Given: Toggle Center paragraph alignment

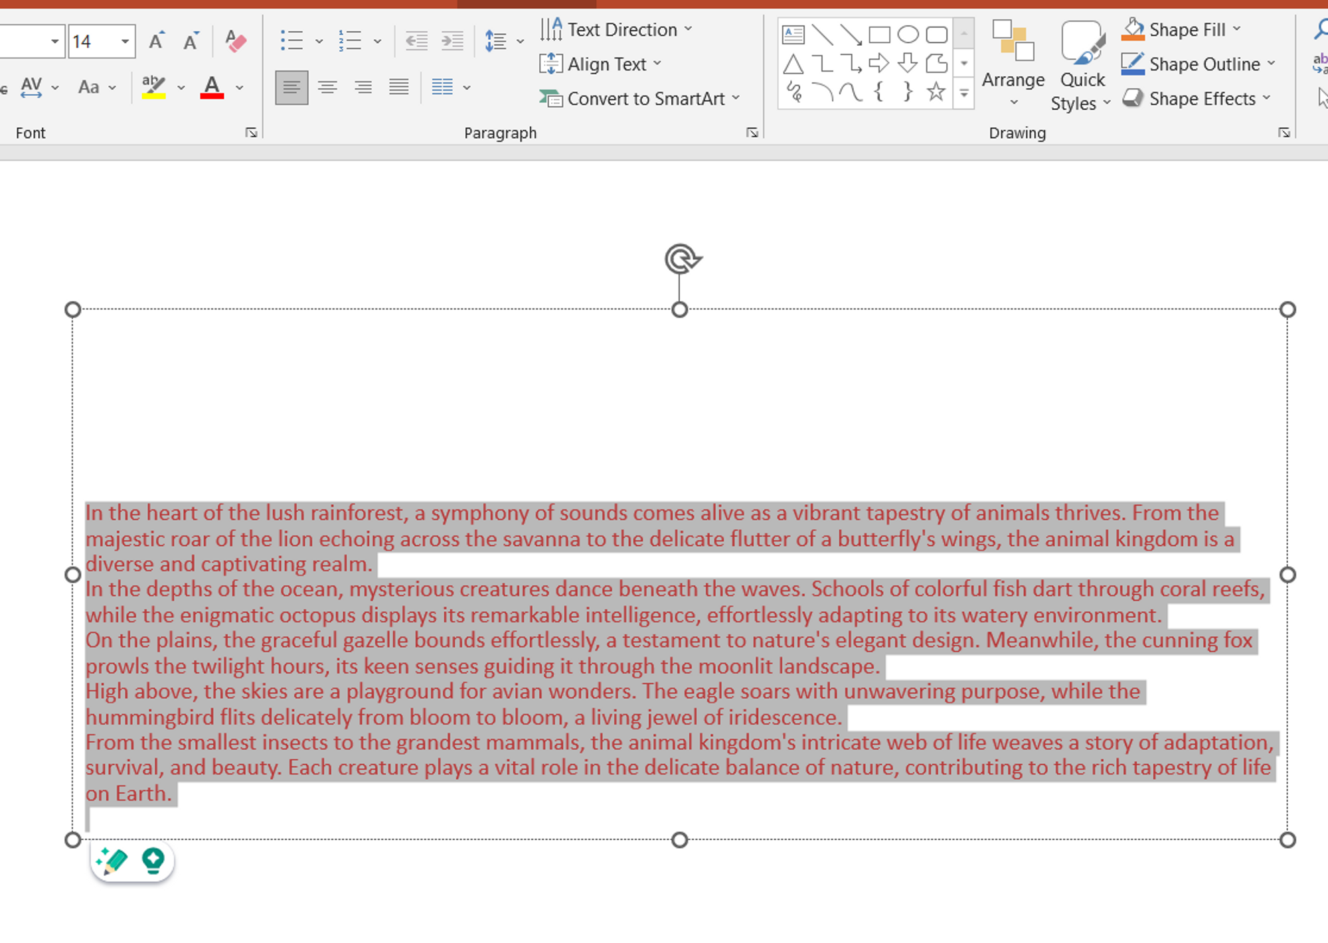Looking at the screenshot, I should 327,87.
